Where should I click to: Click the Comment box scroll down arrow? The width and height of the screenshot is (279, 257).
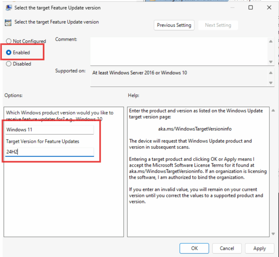coord(271,62)
